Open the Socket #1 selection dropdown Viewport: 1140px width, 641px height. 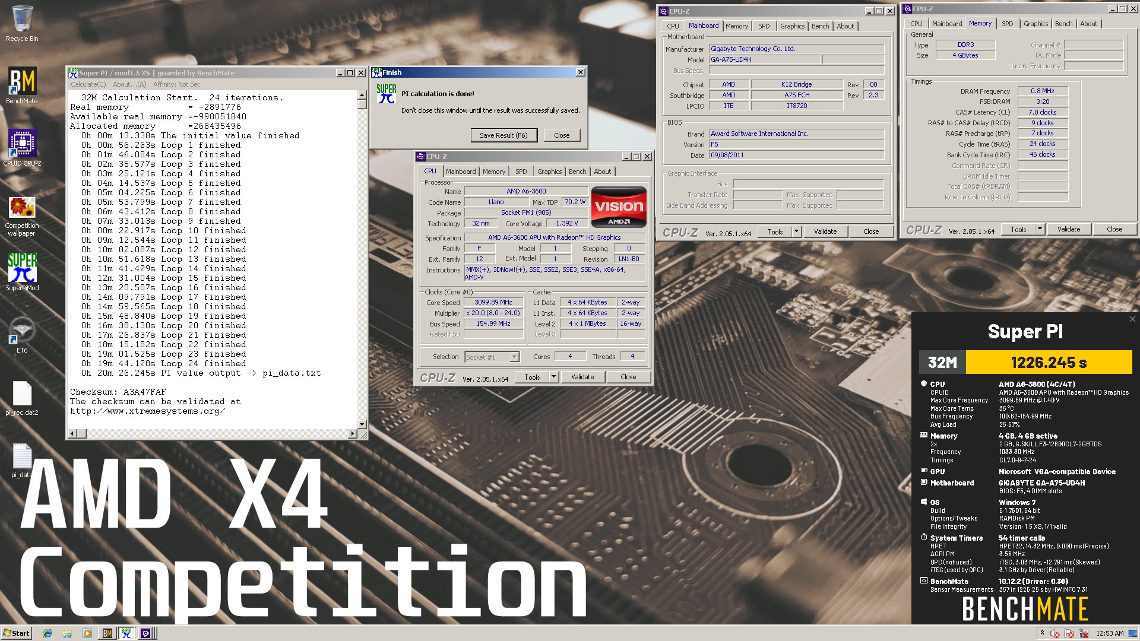[x=514, y=357]
